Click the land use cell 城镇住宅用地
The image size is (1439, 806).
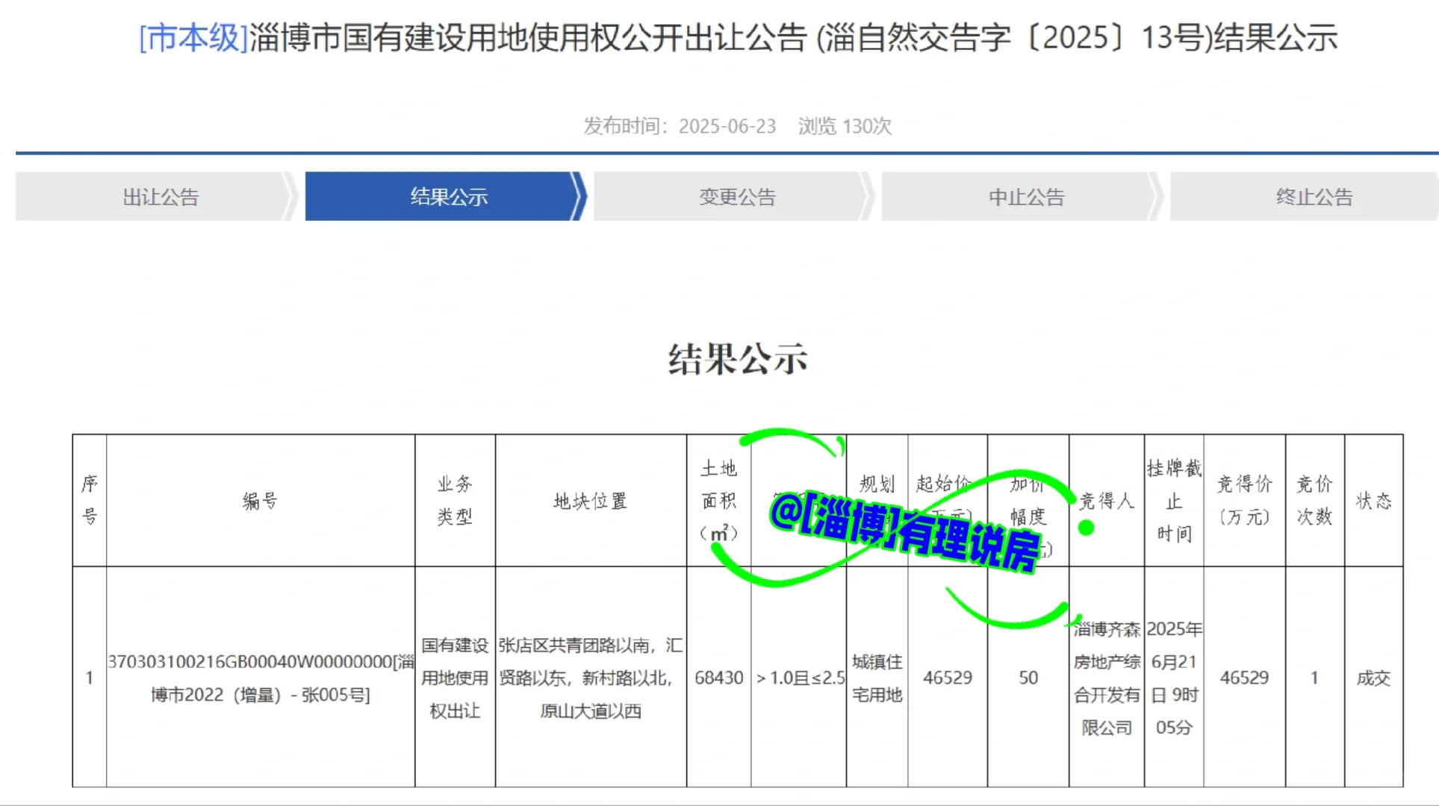[877, 678]
